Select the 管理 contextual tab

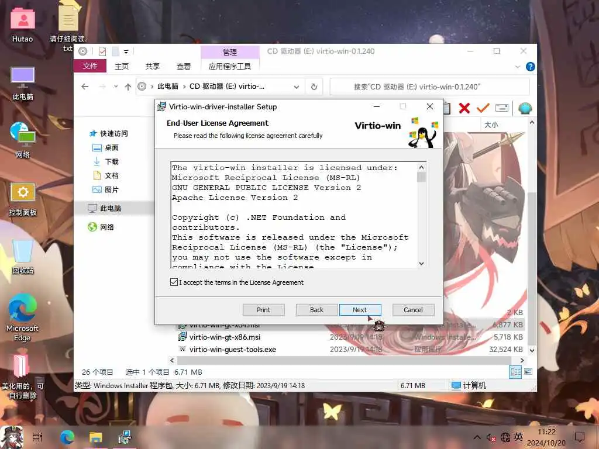click(x=229, y=52)
